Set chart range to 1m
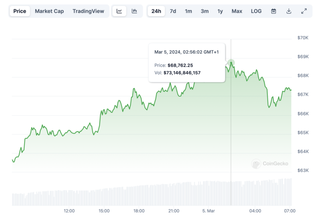 coord(188,11)
